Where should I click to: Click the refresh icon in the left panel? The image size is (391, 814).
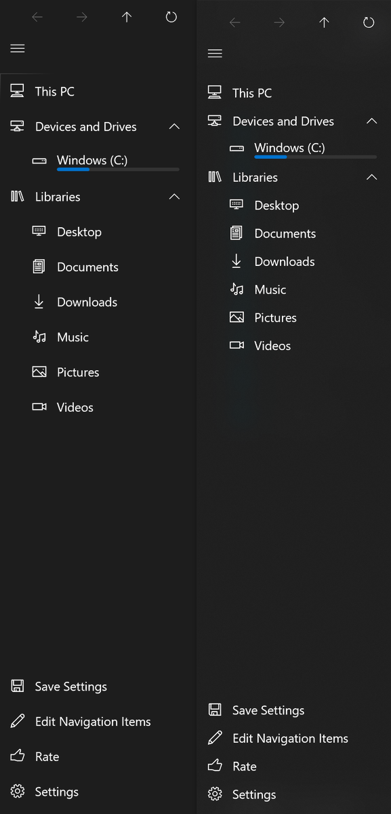click(171, 17)
